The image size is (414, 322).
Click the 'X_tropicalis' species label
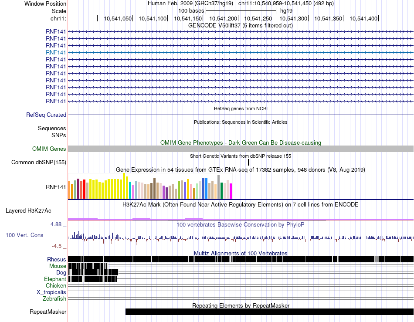[51, 292]
